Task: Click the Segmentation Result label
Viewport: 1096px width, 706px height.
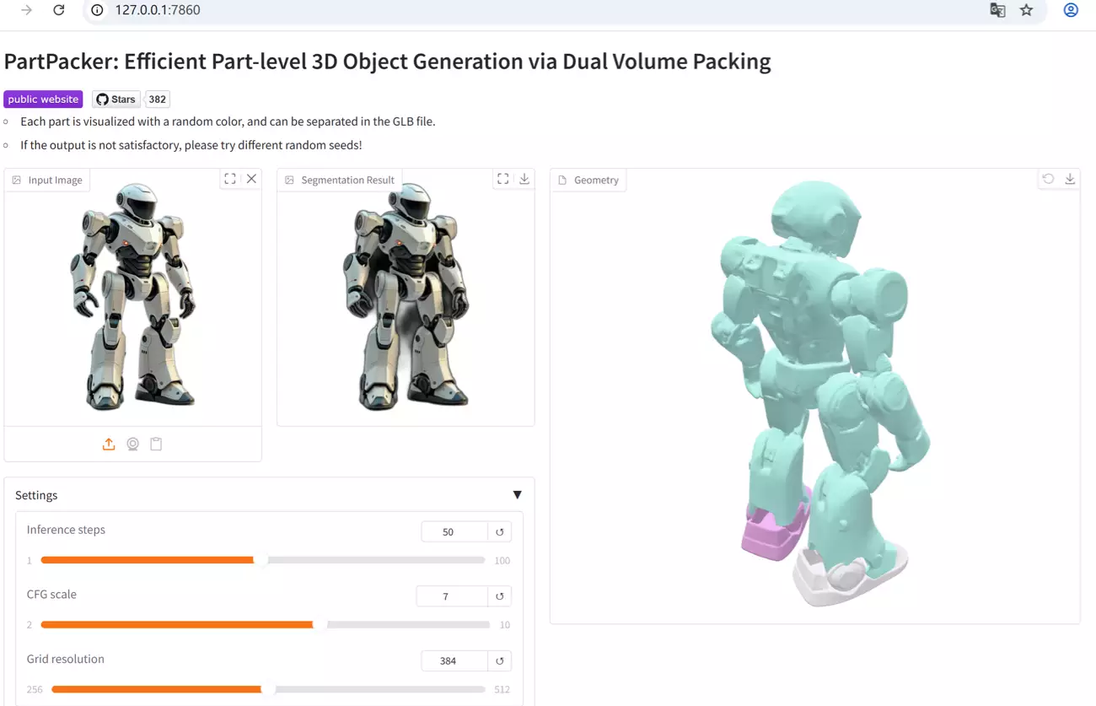Action: click(340, 180)
